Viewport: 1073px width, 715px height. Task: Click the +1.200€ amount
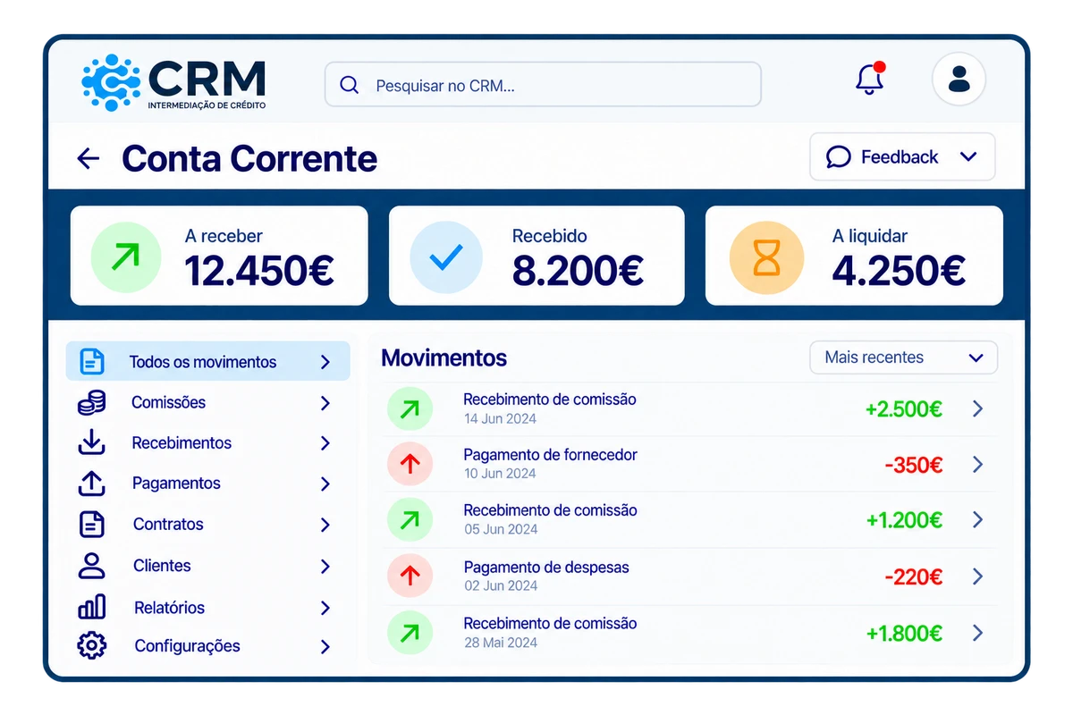coord(904,520)
